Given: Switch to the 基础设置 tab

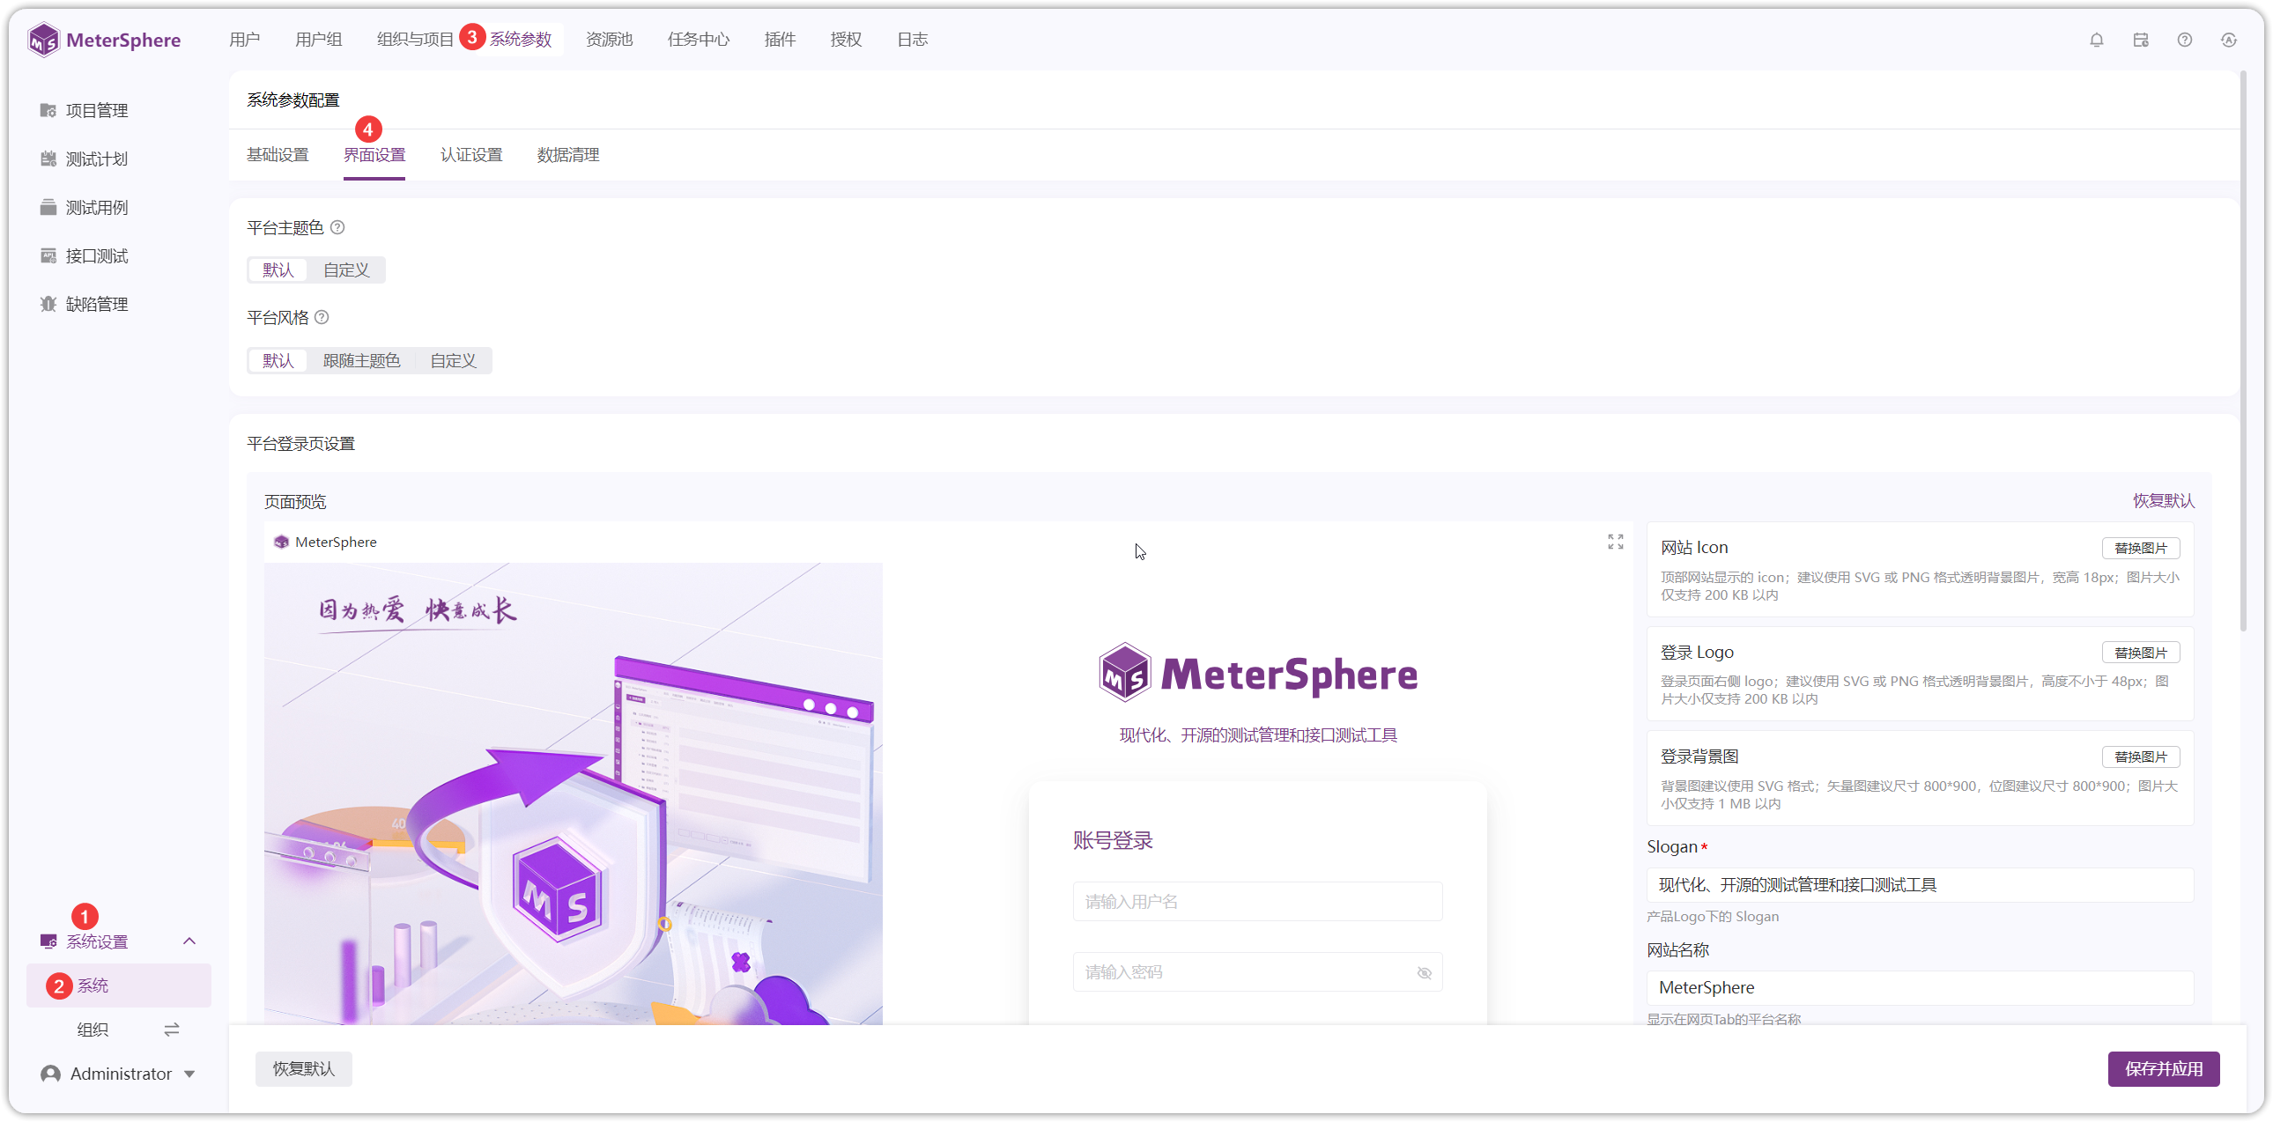Looking at the screenshot, I should 278,155.
